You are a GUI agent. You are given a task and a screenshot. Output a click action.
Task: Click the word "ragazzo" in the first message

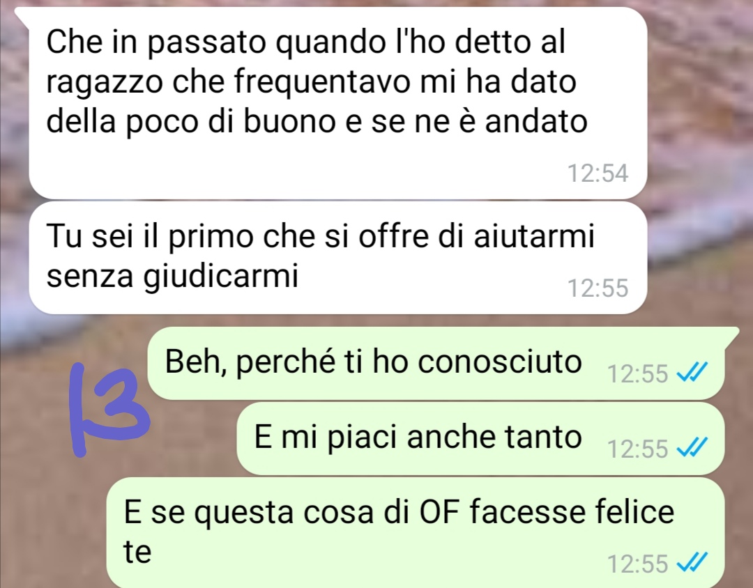(104, 83)
